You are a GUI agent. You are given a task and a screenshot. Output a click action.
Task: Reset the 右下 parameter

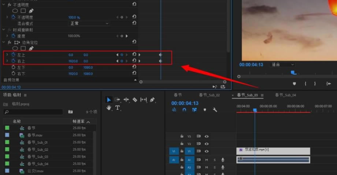[134, 73]
